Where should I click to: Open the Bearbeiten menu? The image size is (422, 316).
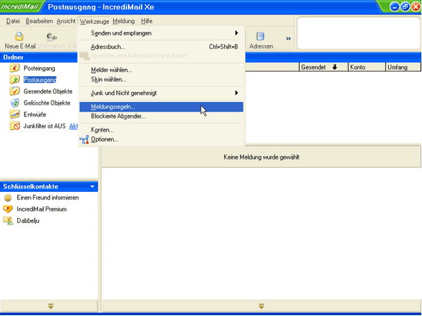tap(40, 21)
